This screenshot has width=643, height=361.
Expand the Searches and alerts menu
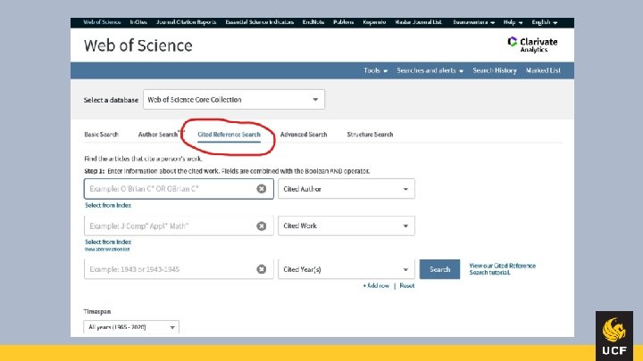coord(430,70)
